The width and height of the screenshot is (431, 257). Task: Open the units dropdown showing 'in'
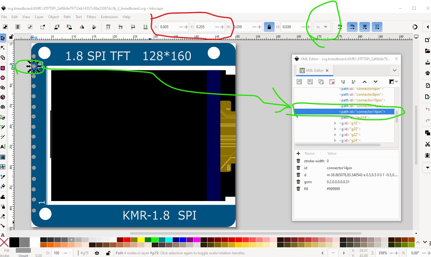[322, 27]
